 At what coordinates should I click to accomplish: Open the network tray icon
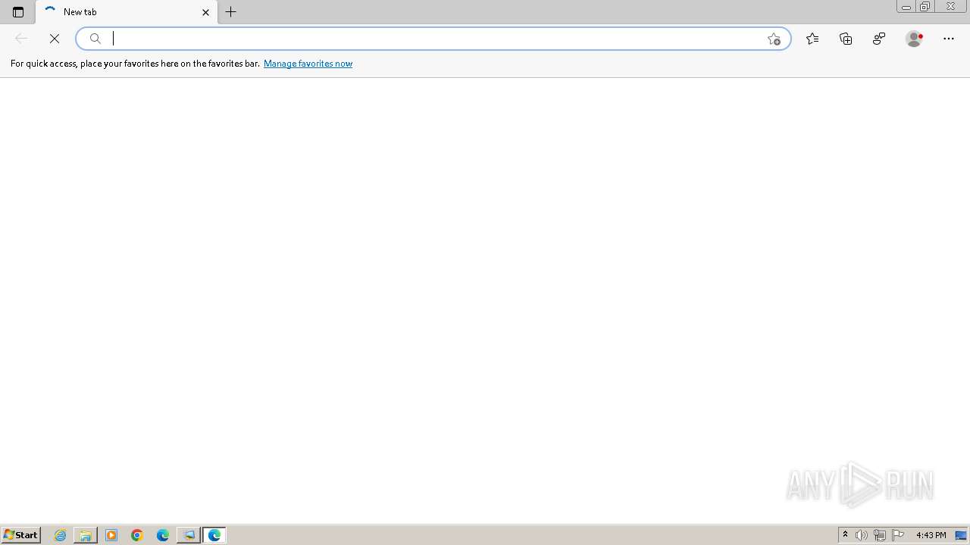pos(880,535)
